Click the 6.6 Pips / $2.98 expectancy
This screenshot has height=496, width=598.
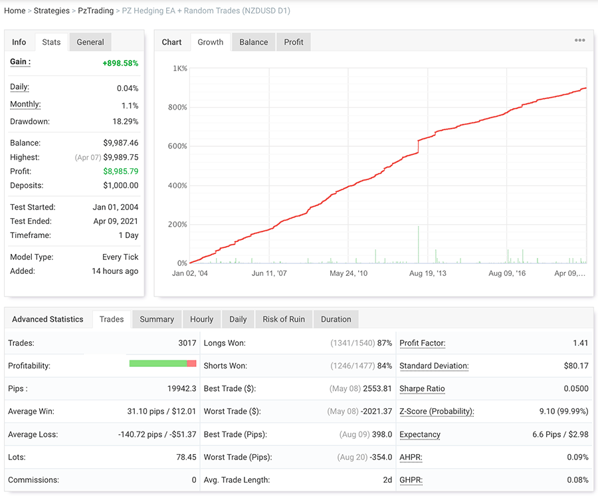click(x=560, y=434)
